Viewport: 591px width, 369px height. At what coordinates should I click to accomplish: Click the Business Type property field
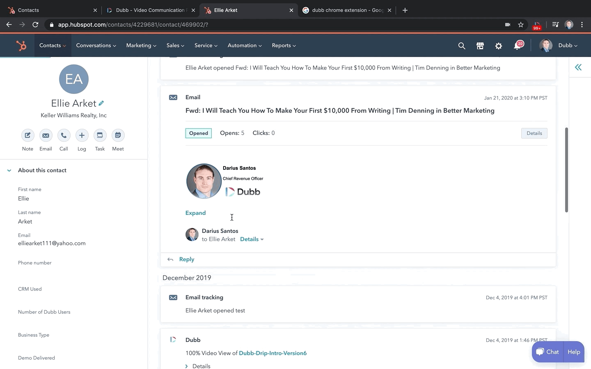(74, 339)
